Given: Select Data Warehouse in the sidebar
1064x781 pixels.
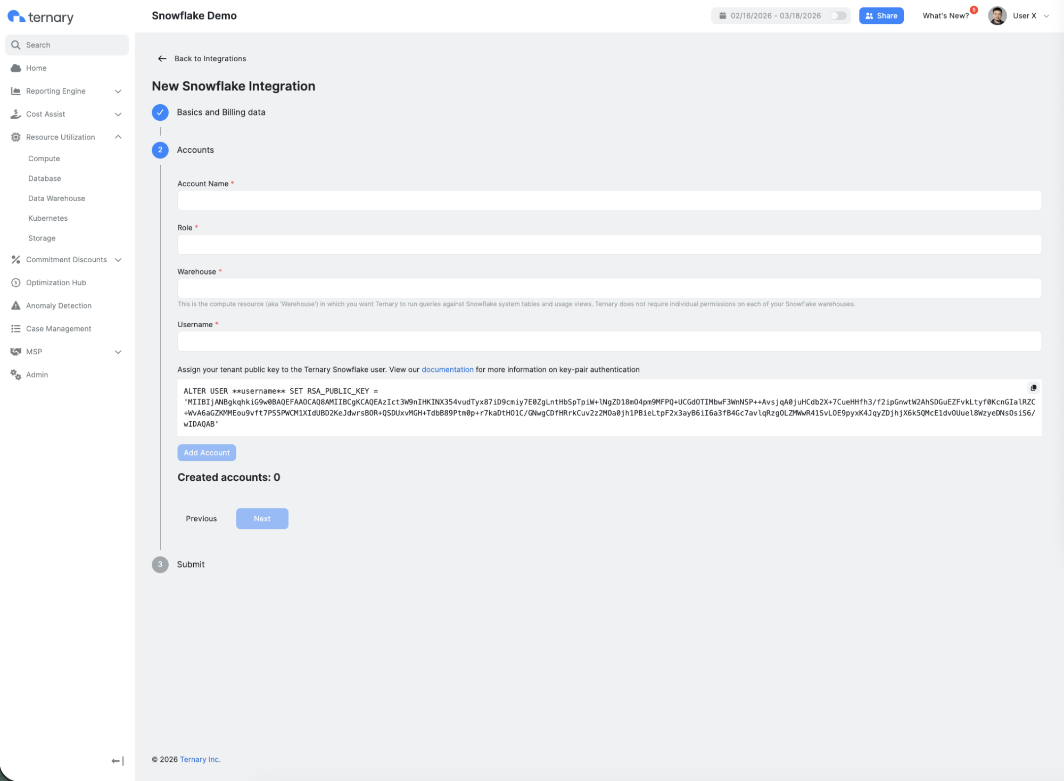Looking at the screenshot, I should [56, 198].
